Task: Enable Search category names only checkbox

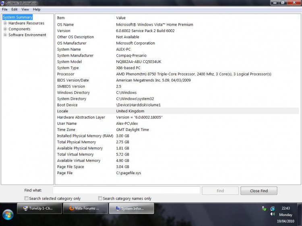Action: [100, 198]
